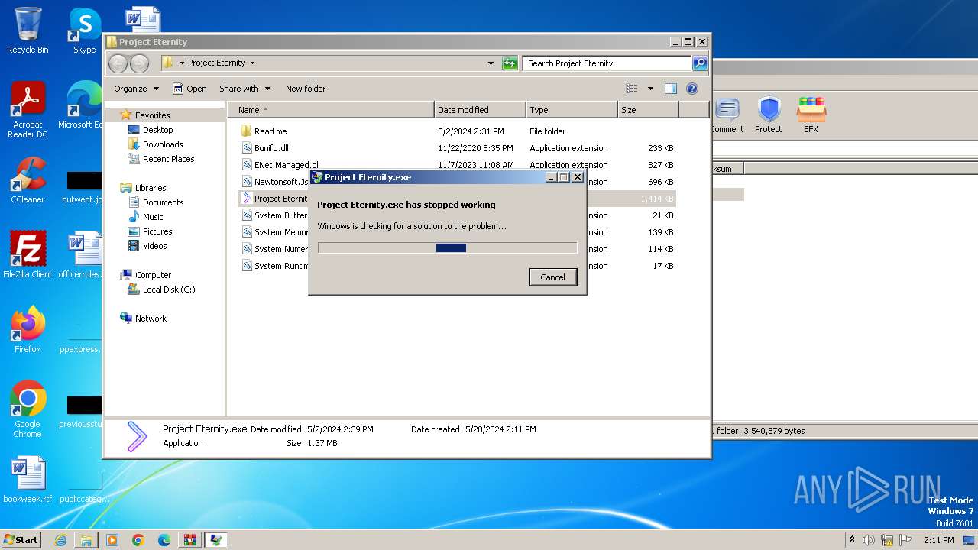The width and height of the screenshot is (978, 550).
Task: Click the Start button
Action: click(21, 539)
